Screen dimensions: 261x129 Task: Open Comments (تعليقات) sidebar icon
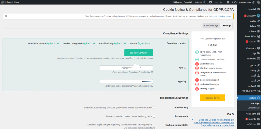(258, 41)
